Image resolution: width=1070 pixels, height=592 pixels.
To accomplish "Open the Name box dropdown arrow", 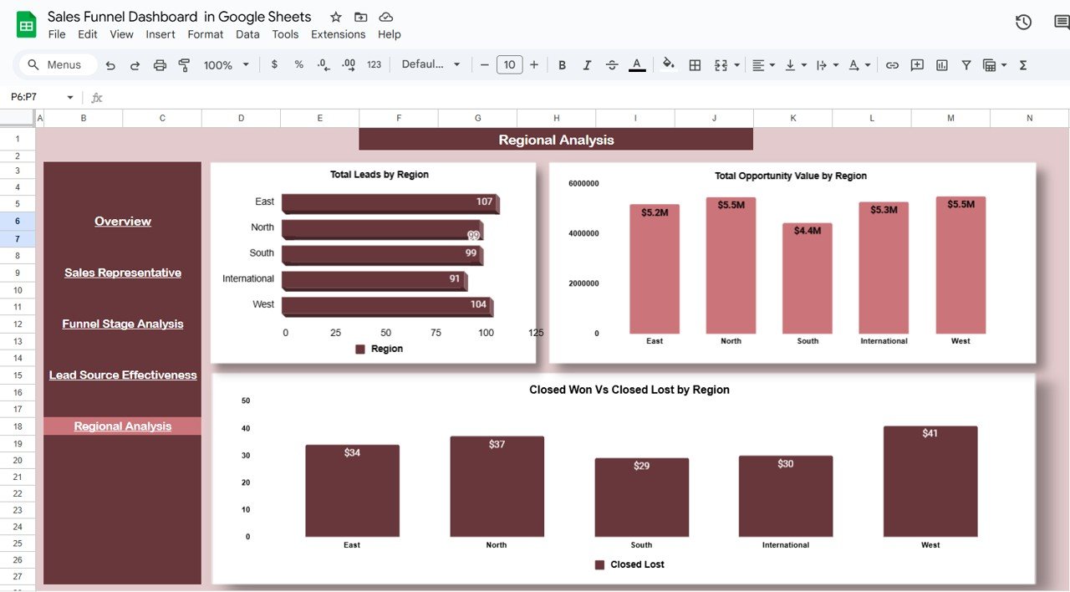I will tap(70, 98).
